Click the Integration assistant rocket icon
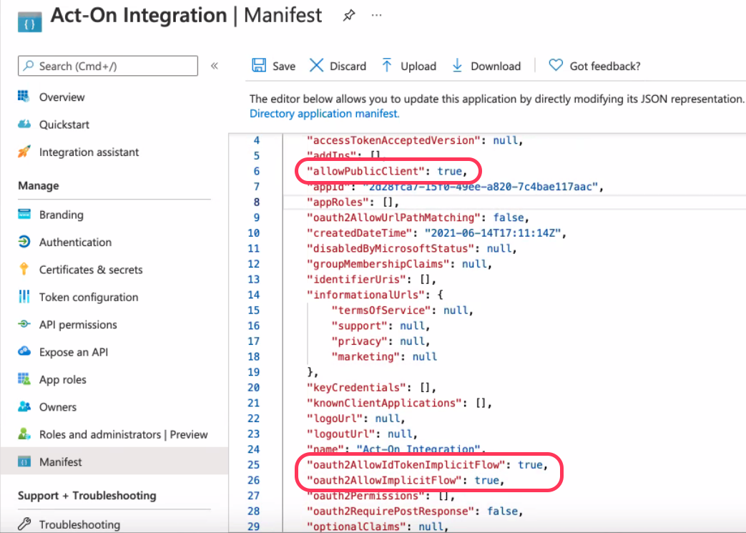Screen dimensions: 746x533 24,152
